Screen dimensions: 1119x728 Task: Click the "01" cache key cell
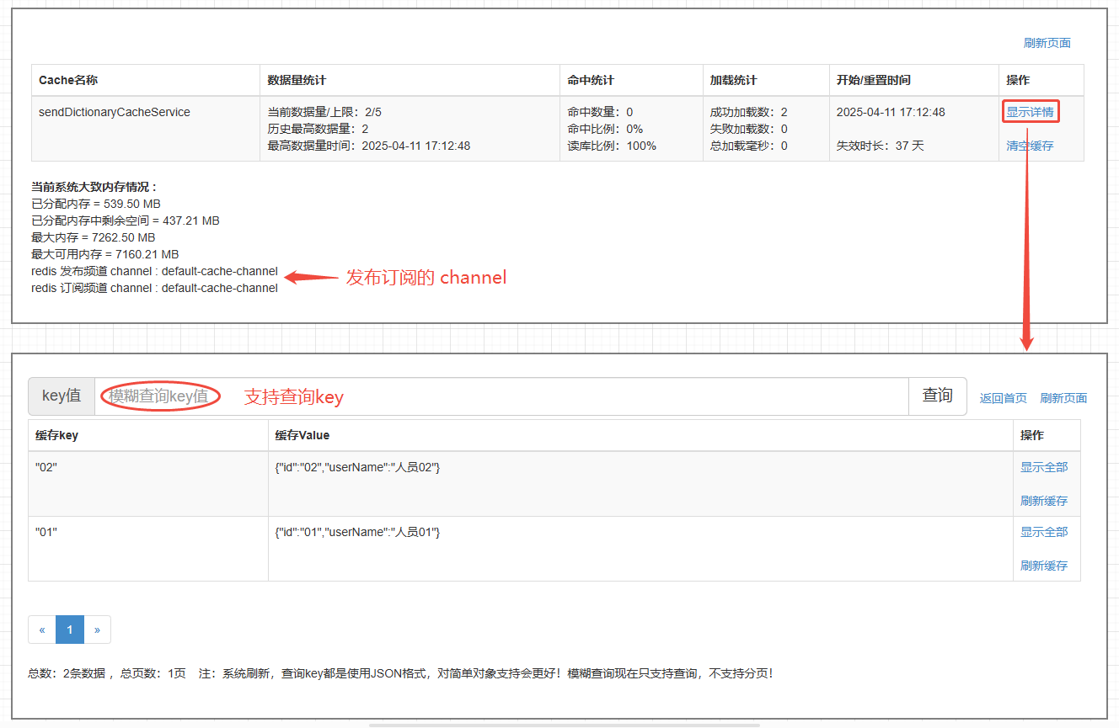(x=148, y=549)
